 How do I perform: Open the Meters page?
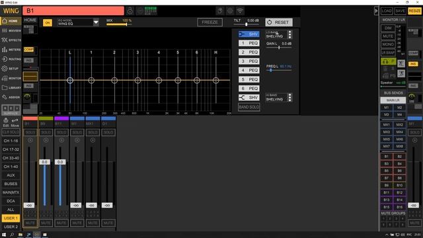(x=11, y=50)
